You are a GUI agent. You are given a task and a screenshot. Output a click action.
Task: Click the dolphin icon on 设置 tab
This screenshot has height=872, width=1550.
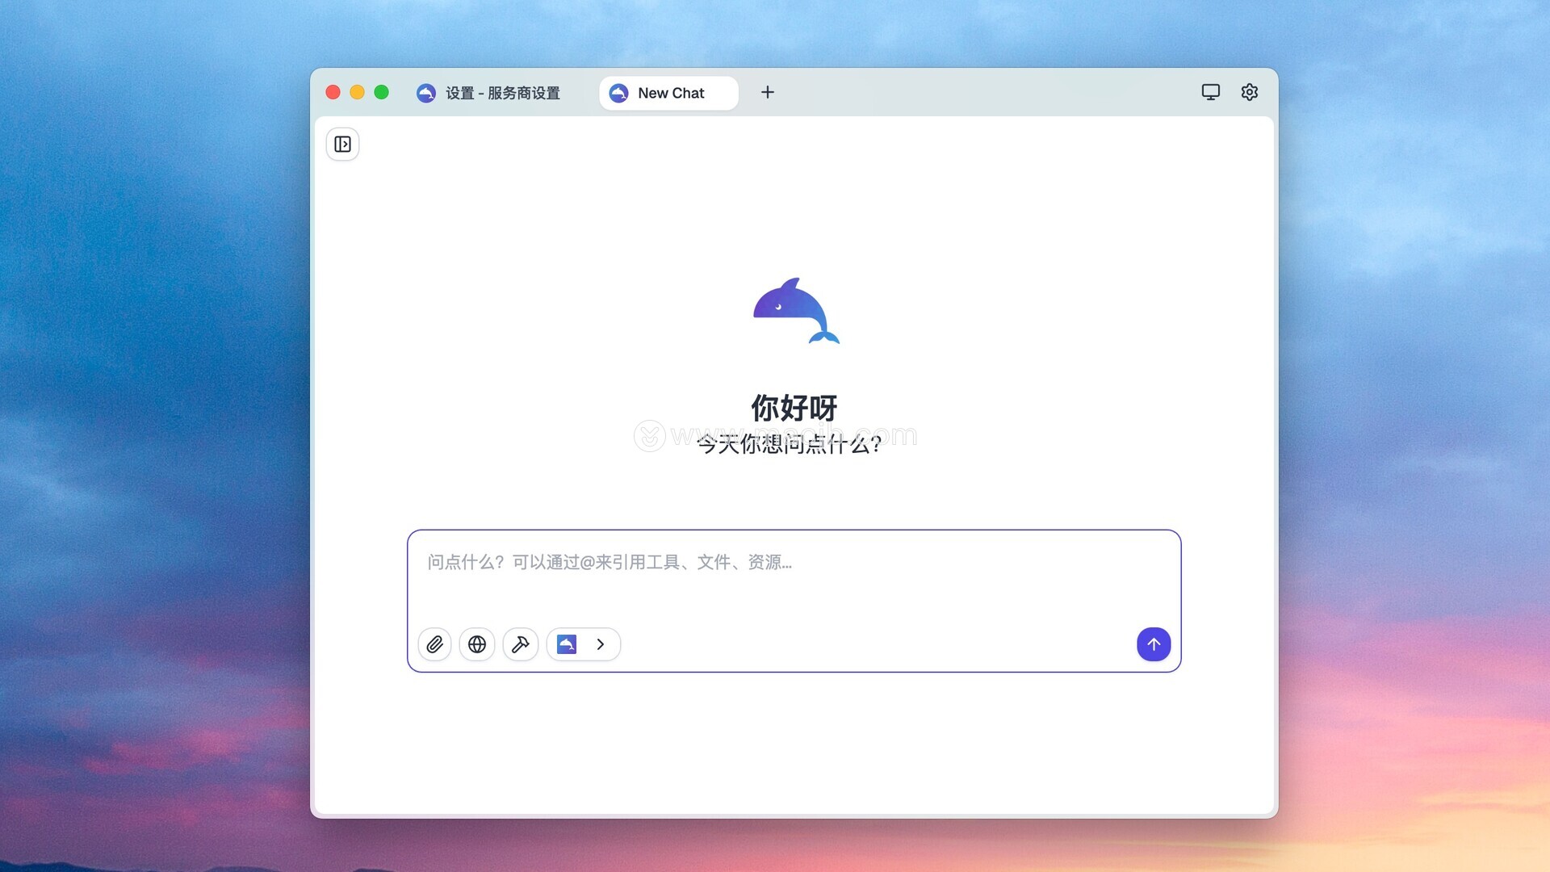point(426,94)
